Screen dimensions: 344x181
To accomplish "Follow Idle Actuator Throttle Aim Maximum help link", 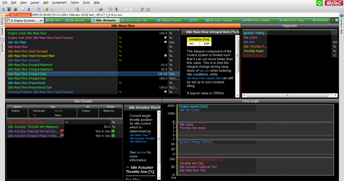I will pos(142,140).
